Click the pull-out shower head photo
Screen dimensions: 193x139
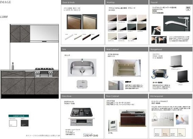point(156,30)
